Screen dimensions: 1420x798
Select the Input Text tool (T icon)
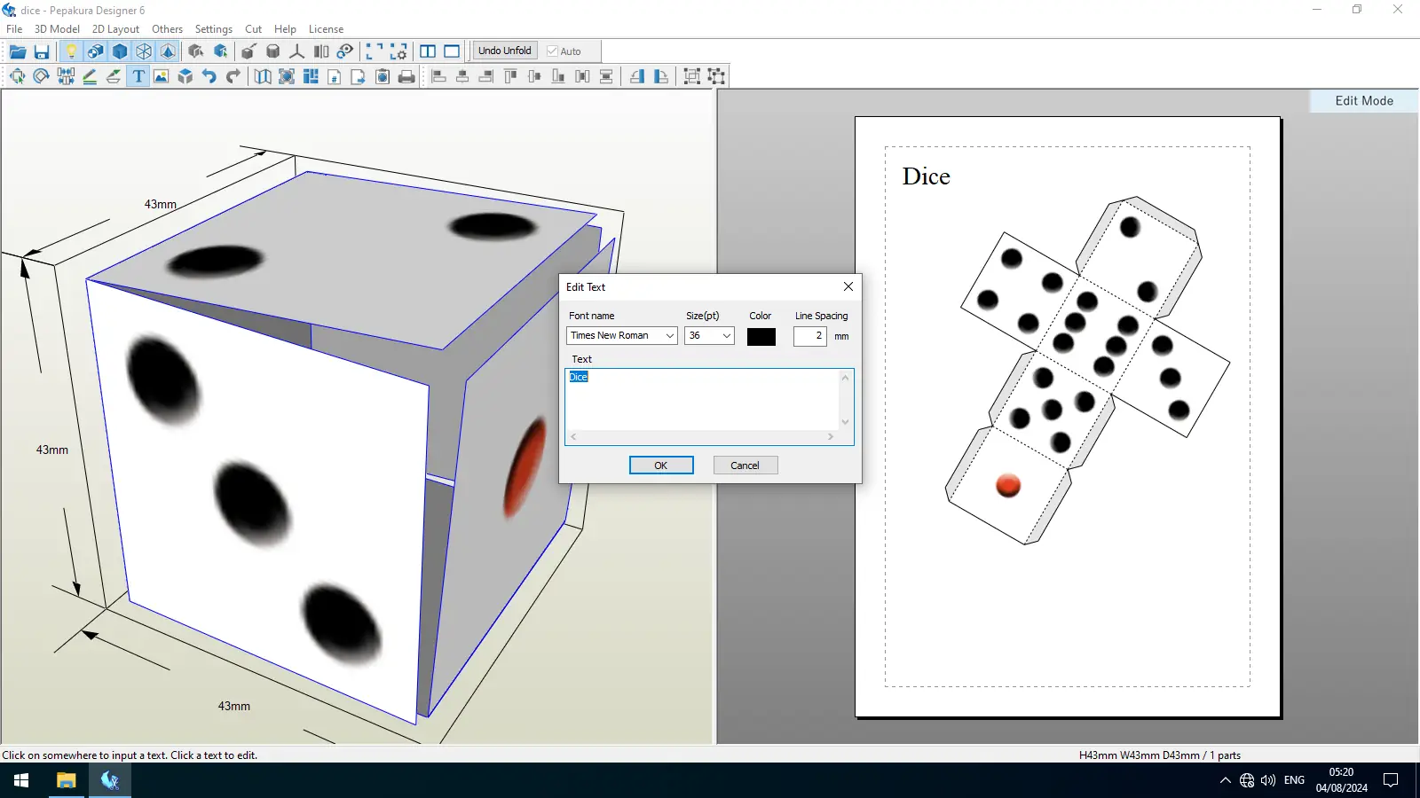coord(138,76)
